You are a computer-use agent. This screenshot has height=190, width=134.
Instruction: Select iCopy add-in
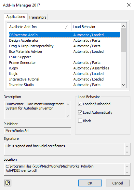tap(64, 68)
